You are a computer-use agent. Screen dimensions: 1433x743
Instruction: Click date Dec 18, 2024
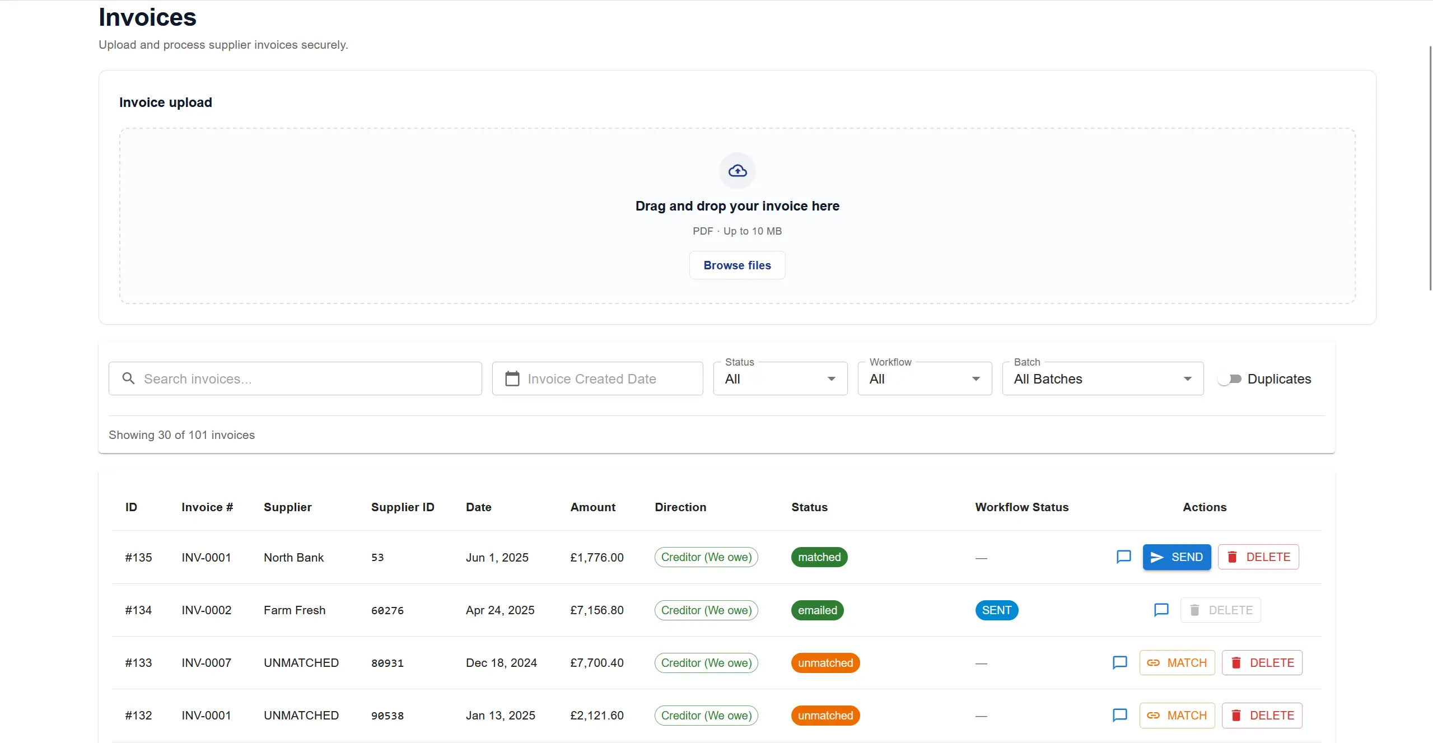pos(501,662)
